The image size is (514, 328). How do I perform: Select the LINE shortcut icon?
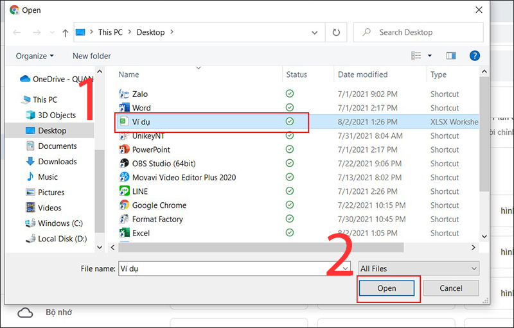(x=124, y=191)
